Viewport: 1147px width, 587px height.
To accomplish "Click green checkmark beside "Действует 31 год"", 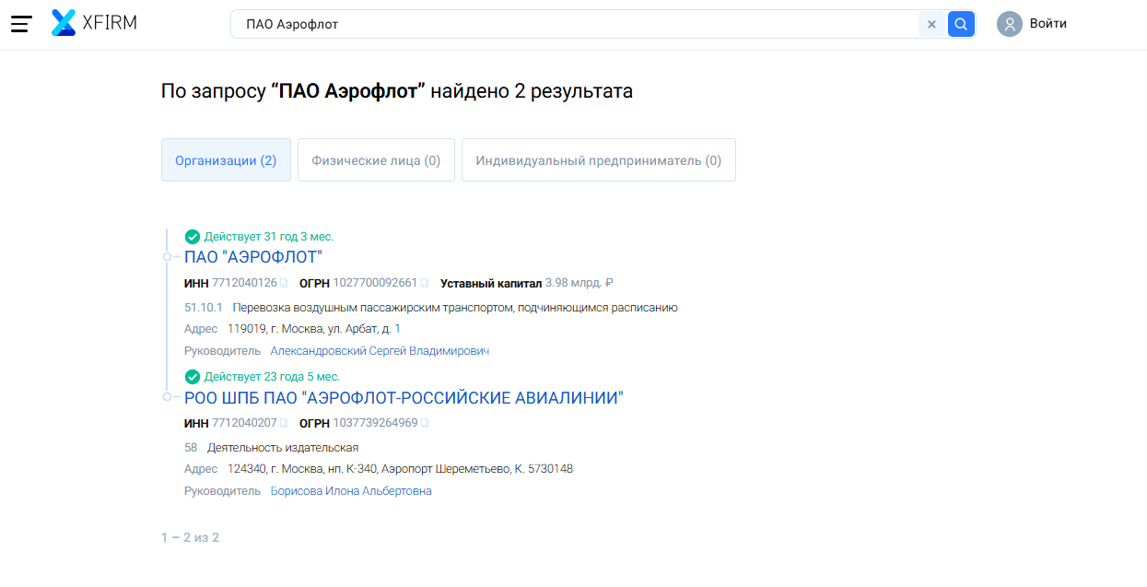I will point(193,237).
